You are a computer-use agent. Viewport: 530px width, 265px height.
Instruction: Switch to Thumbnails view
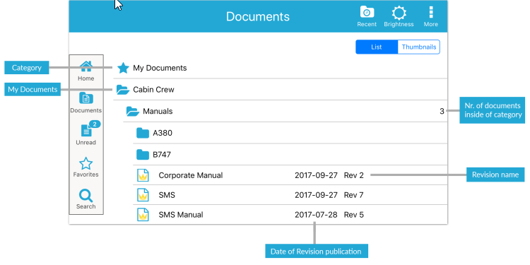pyautogui.click(x=419, y=47)
